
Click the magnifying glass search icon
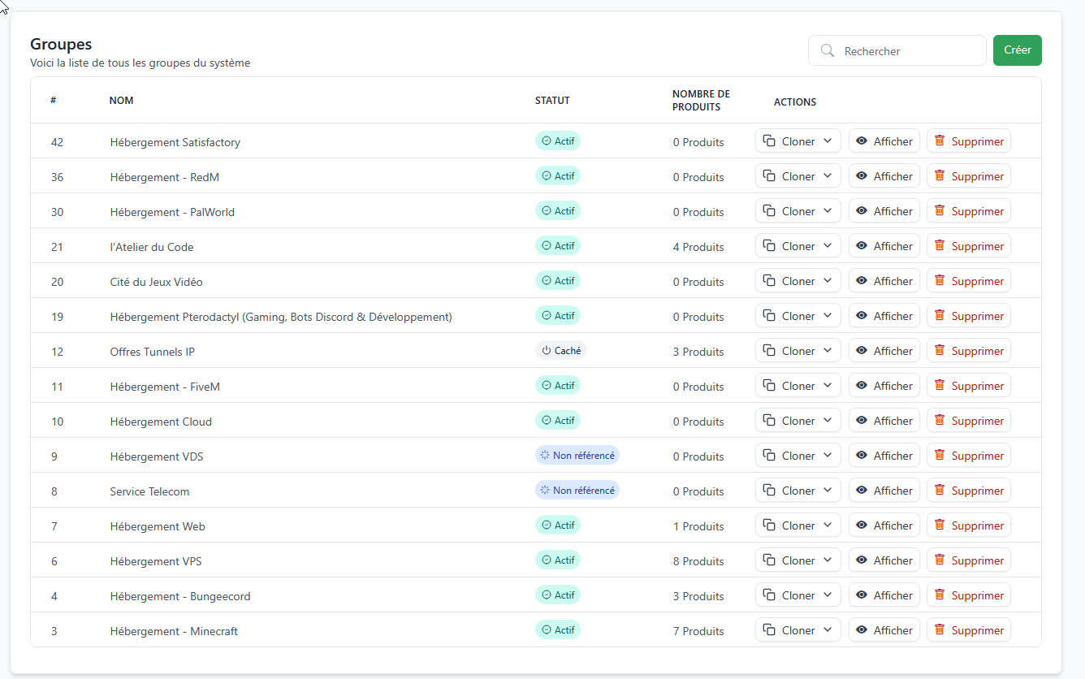828,50
